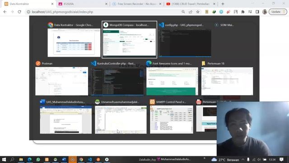Click the localhost address bar
Viewport: 289px width, 163px height.
[x=105, y=12]
